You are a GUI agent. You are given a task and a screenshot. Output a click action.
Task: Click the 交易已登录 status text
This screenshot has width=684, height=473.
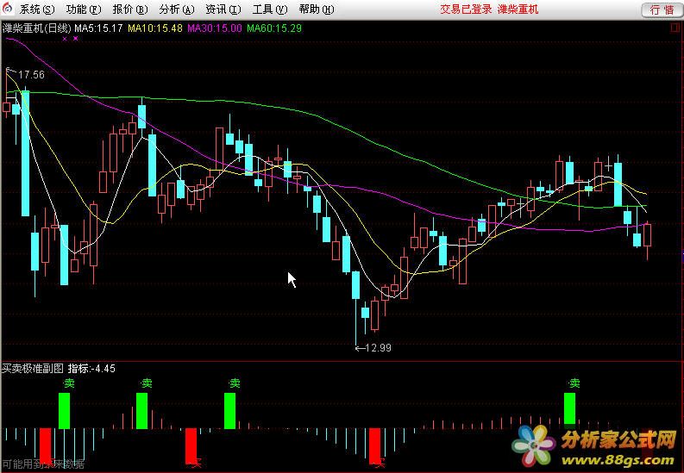tap(466, 9)
